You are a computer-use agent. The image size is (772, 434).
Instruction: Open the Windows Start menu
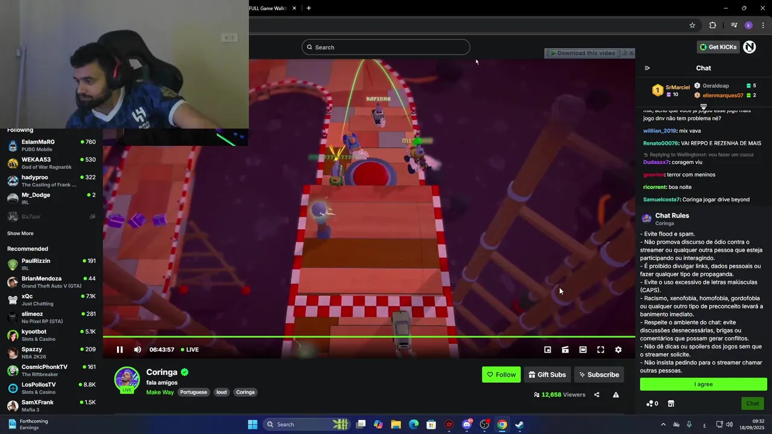[253, 424]
